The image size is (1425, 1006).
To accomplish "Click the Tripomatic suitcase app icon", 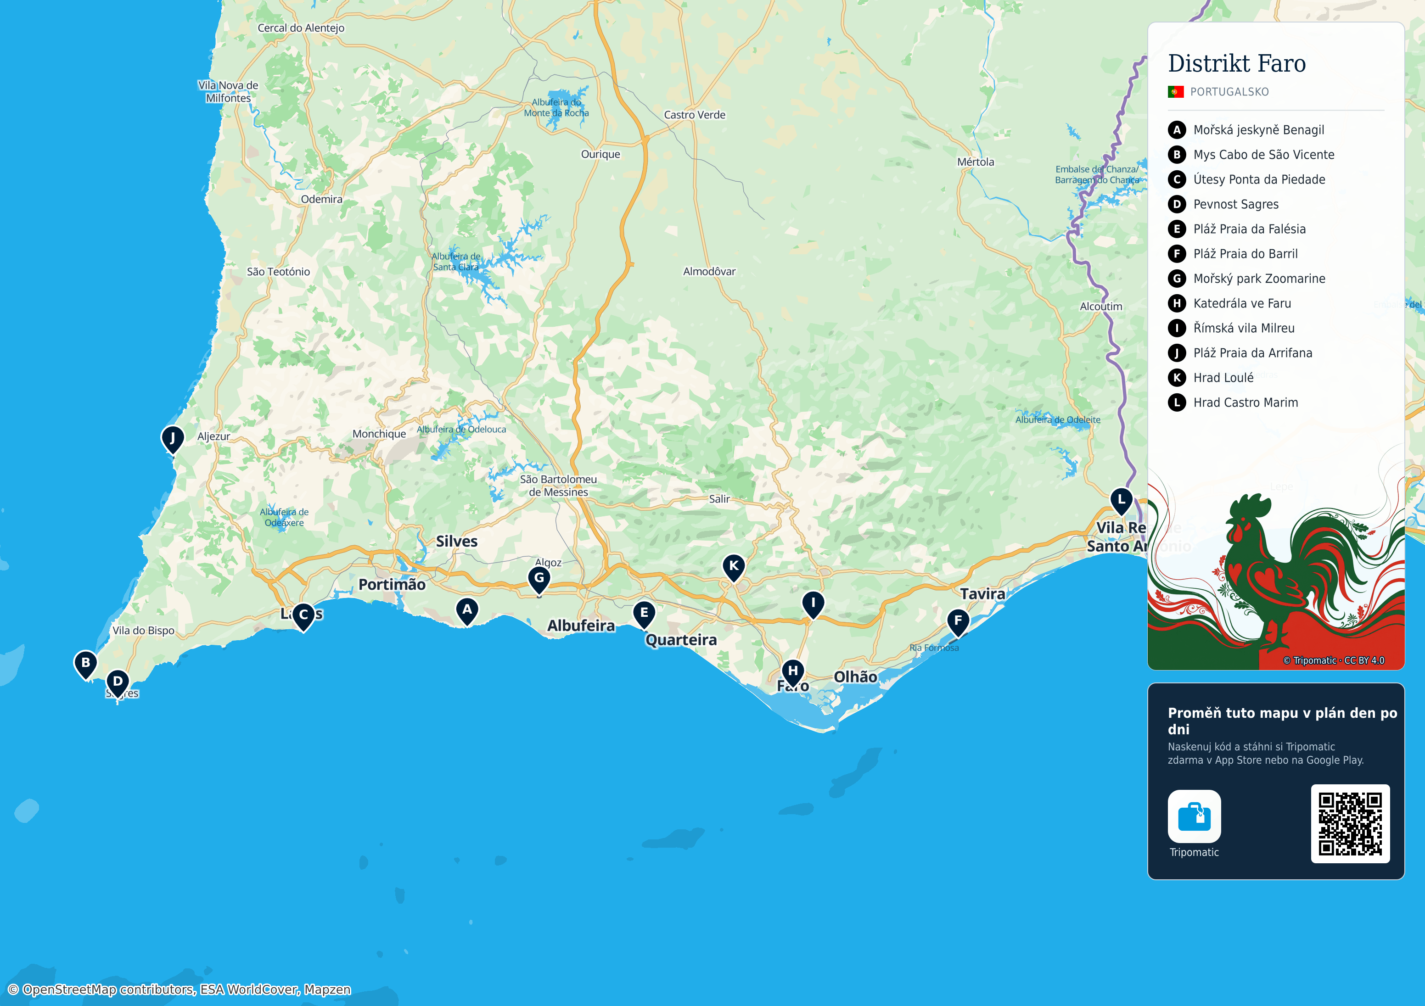I will (1194, 816).
